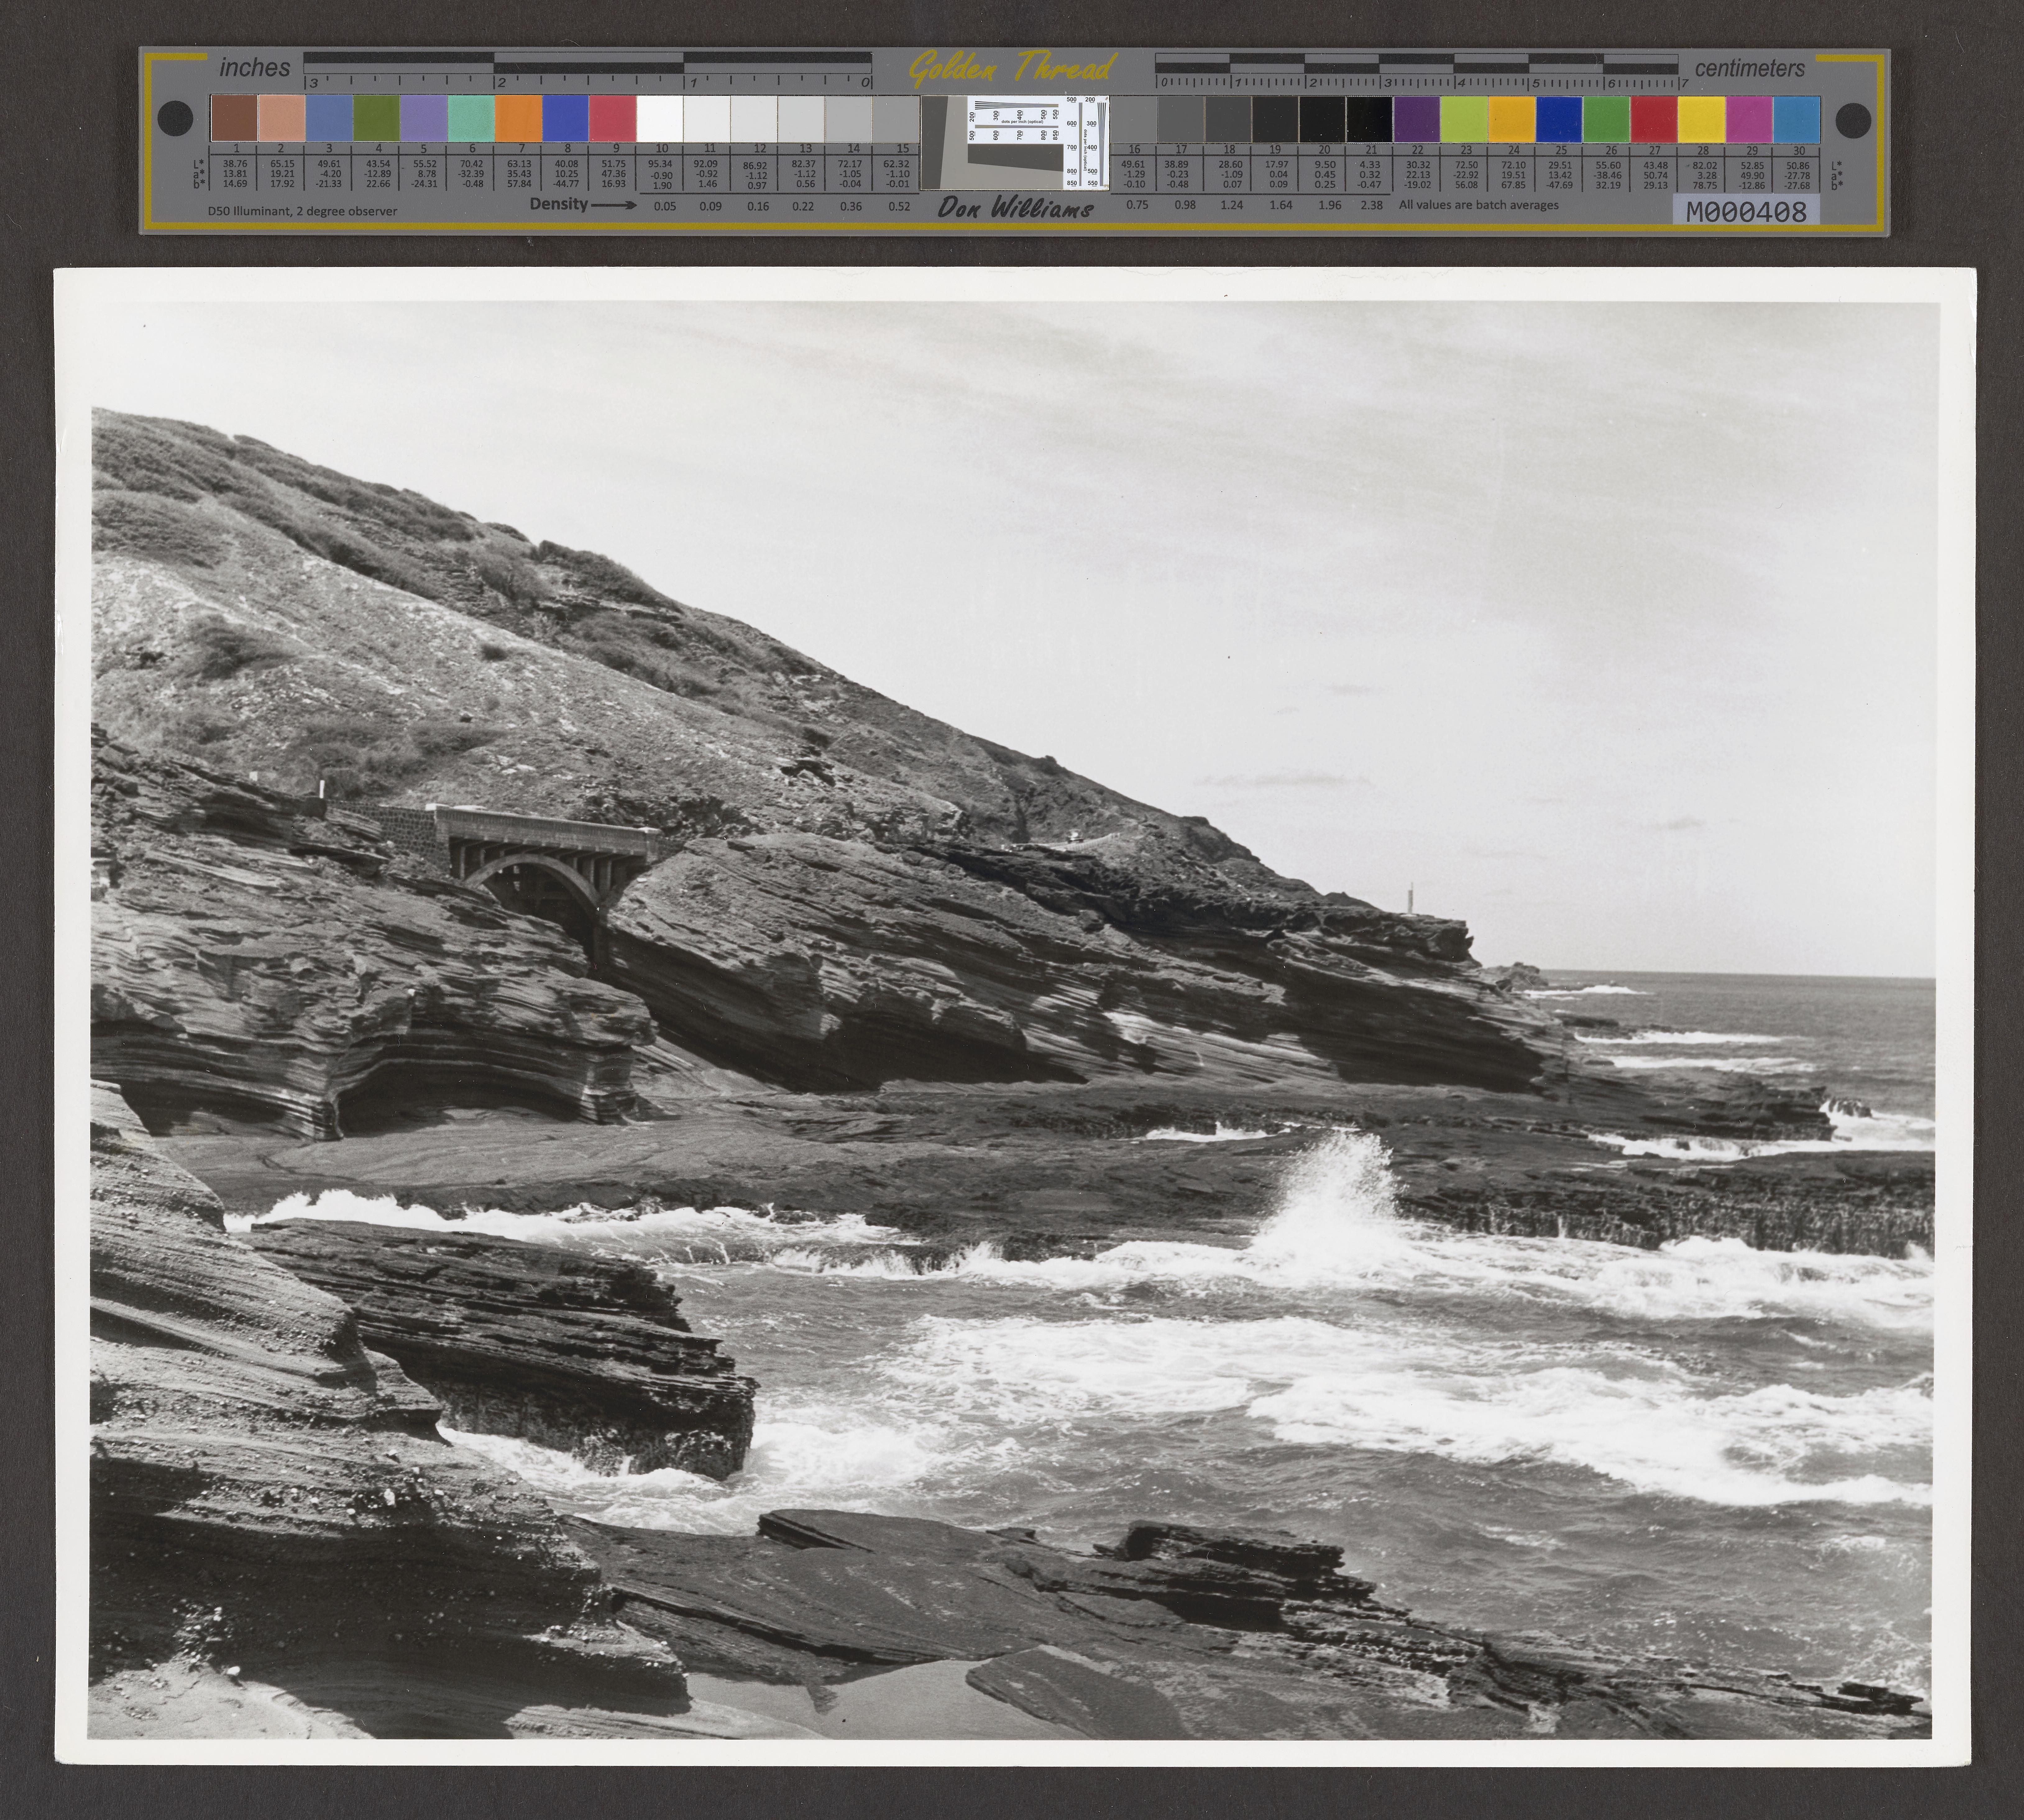Click the magenta patch numbered 29
This screenshot has width=2024, height=1820.
pos(1749,118)
